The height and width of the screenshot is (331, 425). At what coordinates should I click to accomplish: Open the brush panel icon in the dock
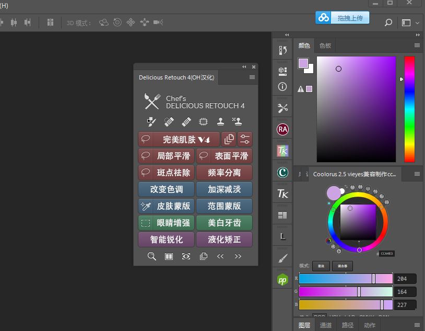pyautogui.click(x=282, y=258)
